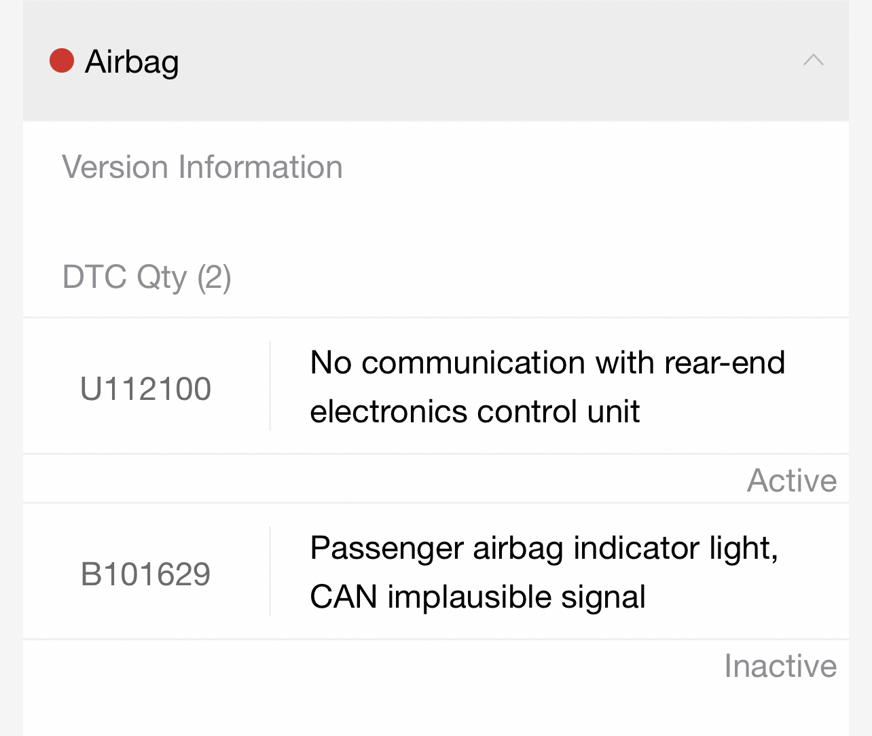
Task: Expand the DTC Qty (2) section
Action: [146, 277]
